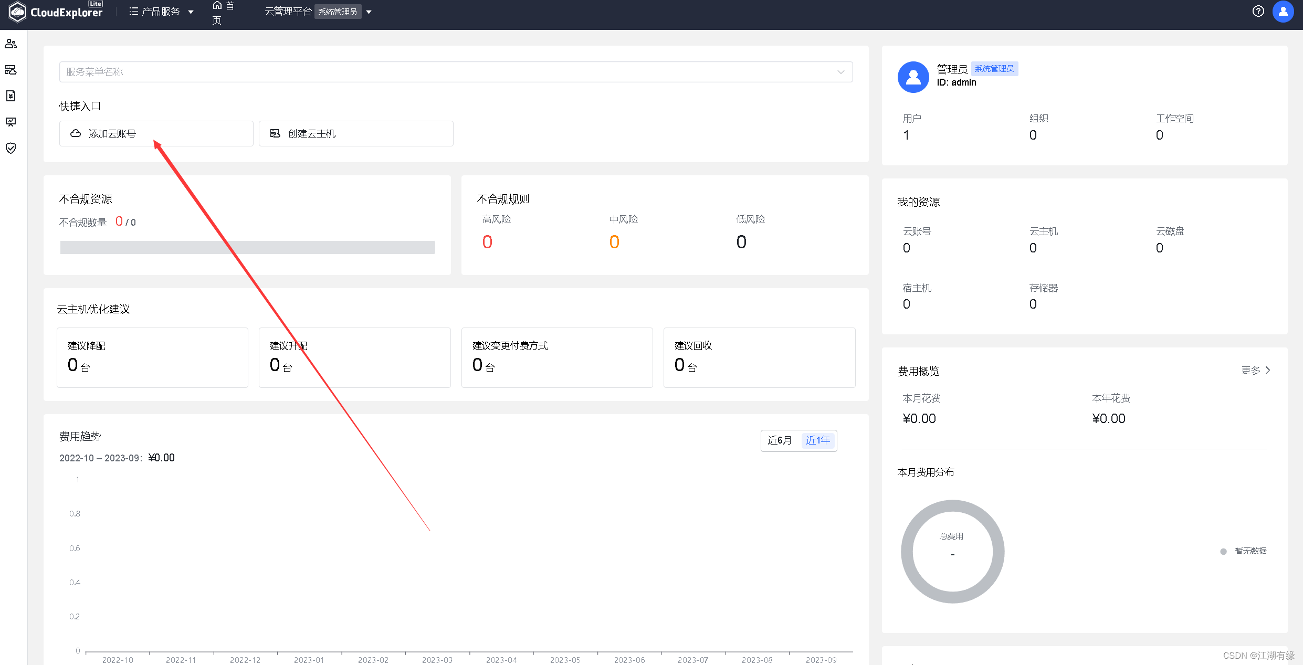Screen dimensions: 1303x665
Task: Click the help question mark icon
Action: (1258, 11)
